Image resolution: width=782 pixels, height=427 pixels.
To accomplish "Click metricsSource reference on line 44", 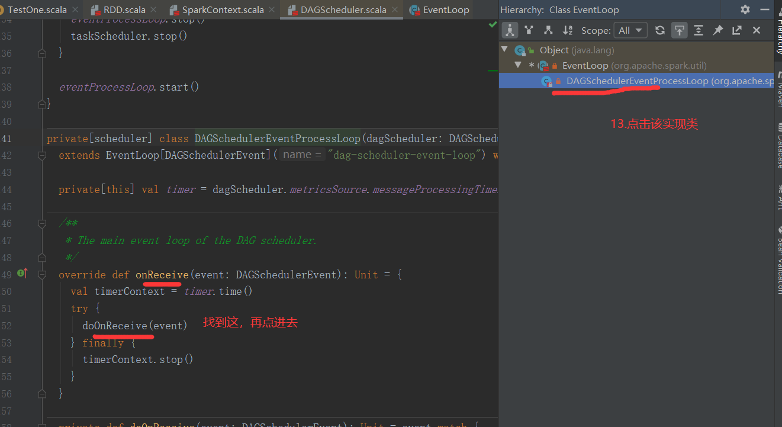I will [x=329, y=190].
